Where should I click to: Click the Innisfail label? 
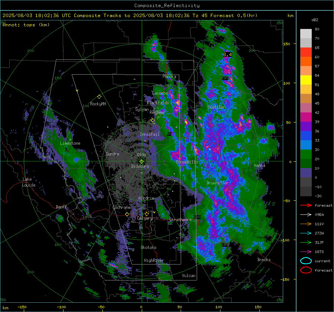(x=150, y=134)
